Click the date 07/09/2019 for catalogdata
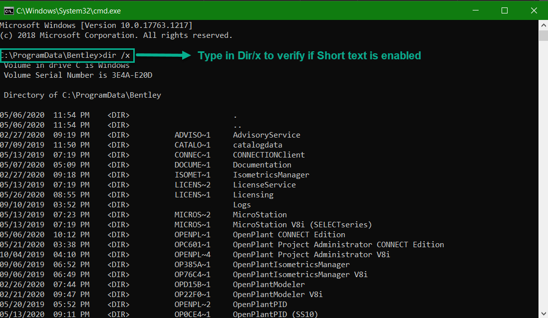 [22, 145]
